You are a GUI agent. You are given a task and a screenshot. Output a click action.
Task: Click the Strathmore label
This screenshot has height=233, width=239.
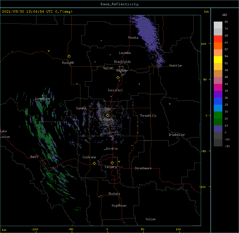click(143, 168)
